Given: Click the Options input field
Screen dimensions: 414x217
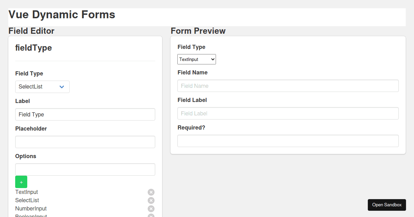Looking at the screenshot, I should coord(85,169).
